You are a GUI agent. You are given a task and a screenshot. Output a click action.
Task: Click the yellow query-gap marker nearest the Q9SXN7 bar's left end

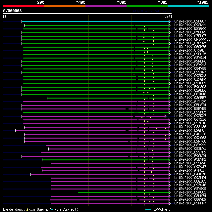pos(134,74)
